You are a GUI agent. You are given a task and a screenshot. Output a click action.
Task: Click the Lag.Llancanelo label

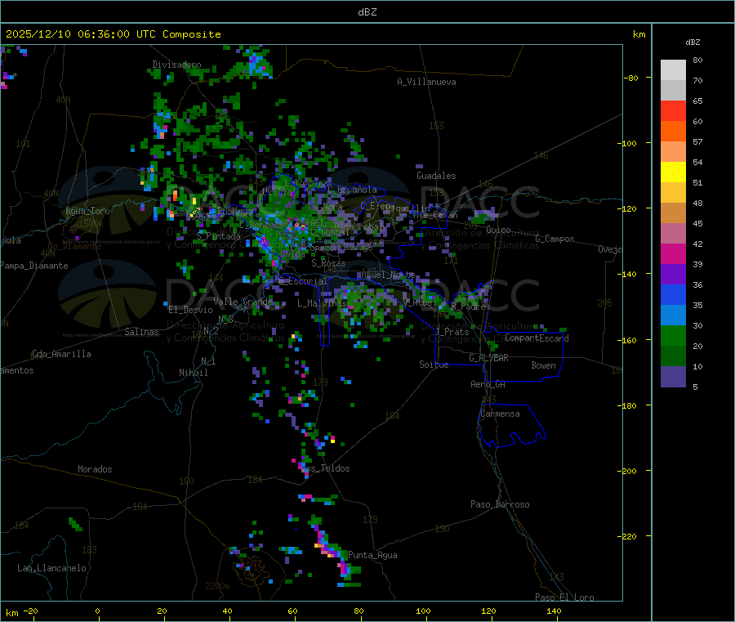[51, 568]
